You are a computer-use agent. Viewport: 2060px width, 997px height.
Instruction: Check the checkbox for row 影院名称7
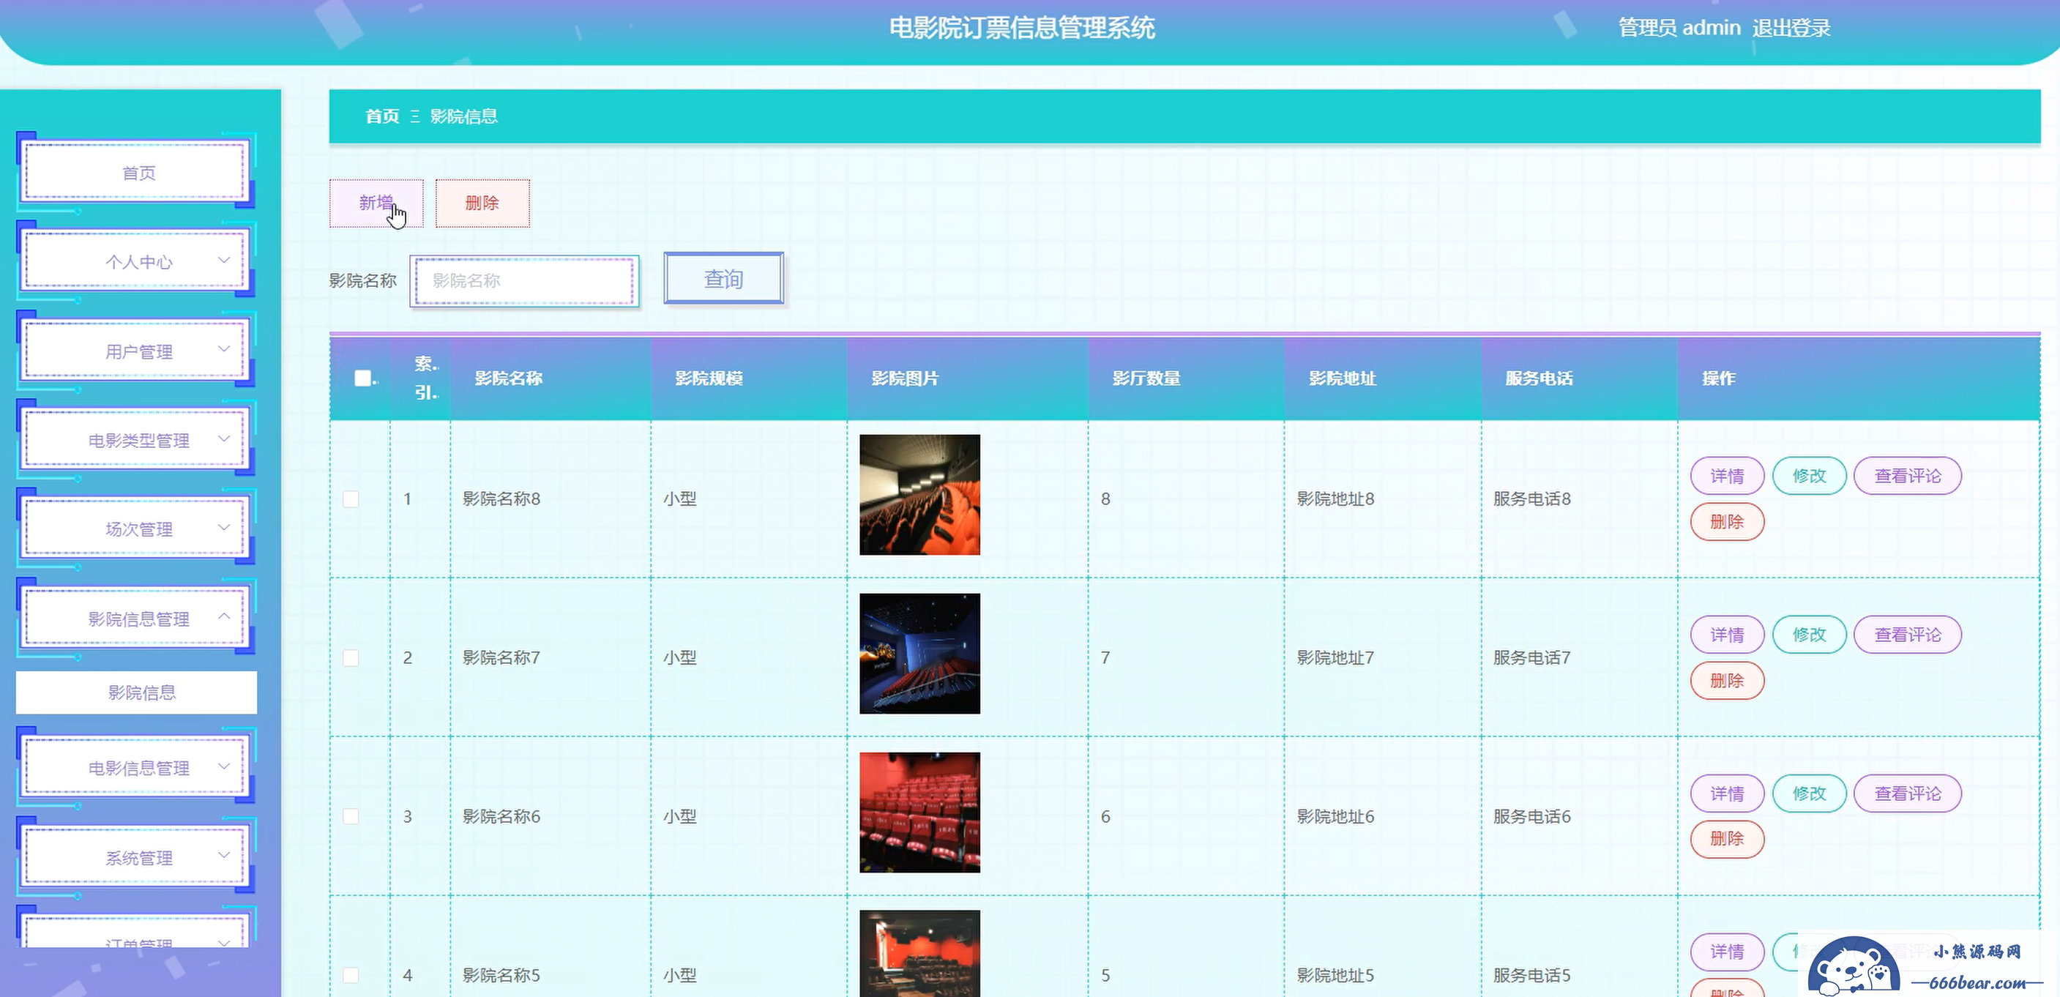point(351,658)
